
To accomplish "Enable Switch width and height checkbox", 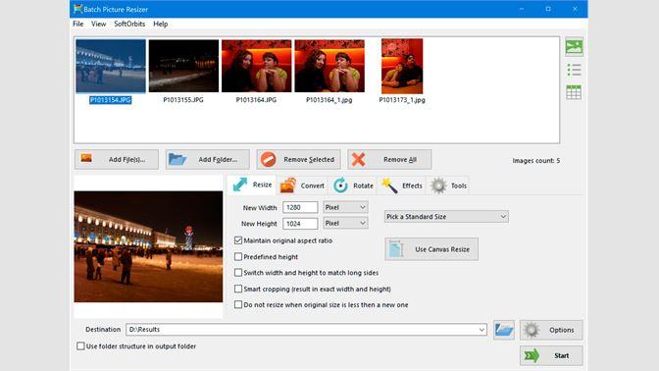I will [x=238, y=273].
